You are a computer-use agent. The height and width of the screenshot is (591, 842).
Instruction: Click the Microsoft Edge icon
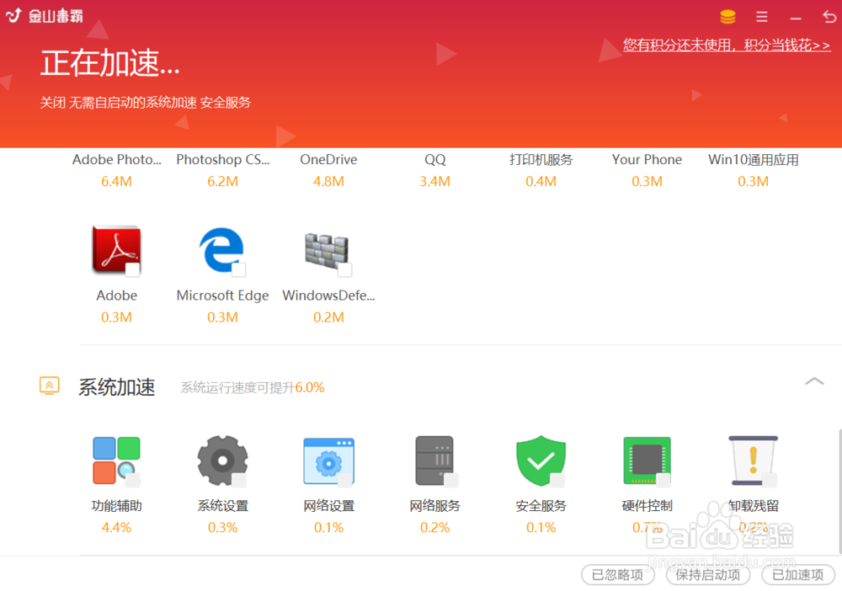[222, 251]
